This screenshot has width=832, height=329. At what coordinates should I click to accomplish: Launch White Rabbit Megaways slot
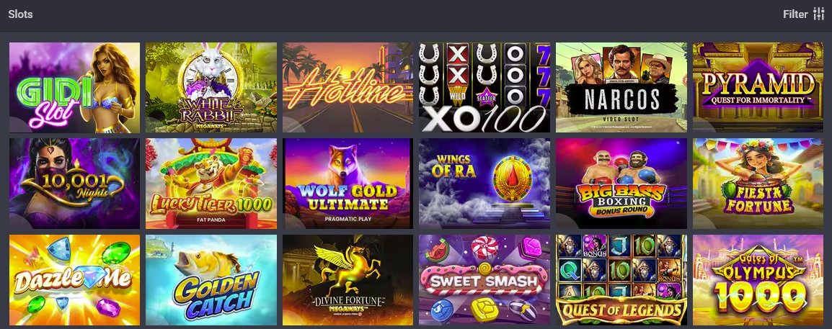click(211, 87)
